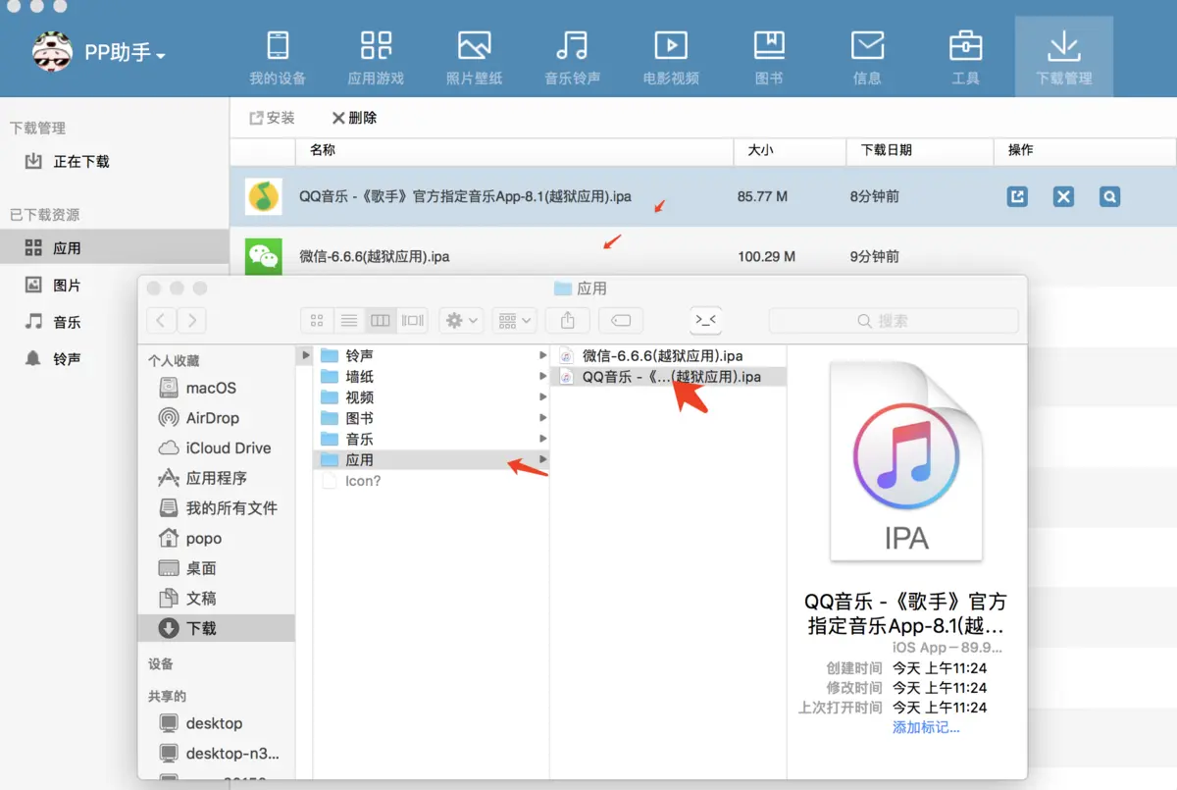Open the Finder action gear menu
Screen dimensions: 1177x790
tap(461, 320)
